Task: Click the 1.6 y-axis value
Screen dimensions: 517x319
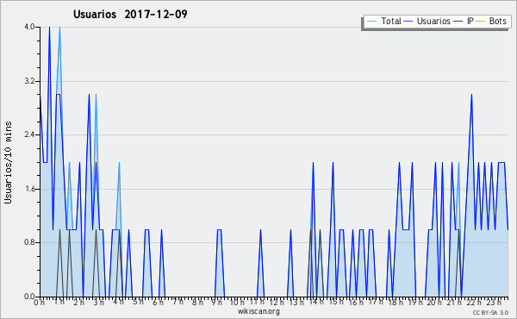Action: [29, 189]
